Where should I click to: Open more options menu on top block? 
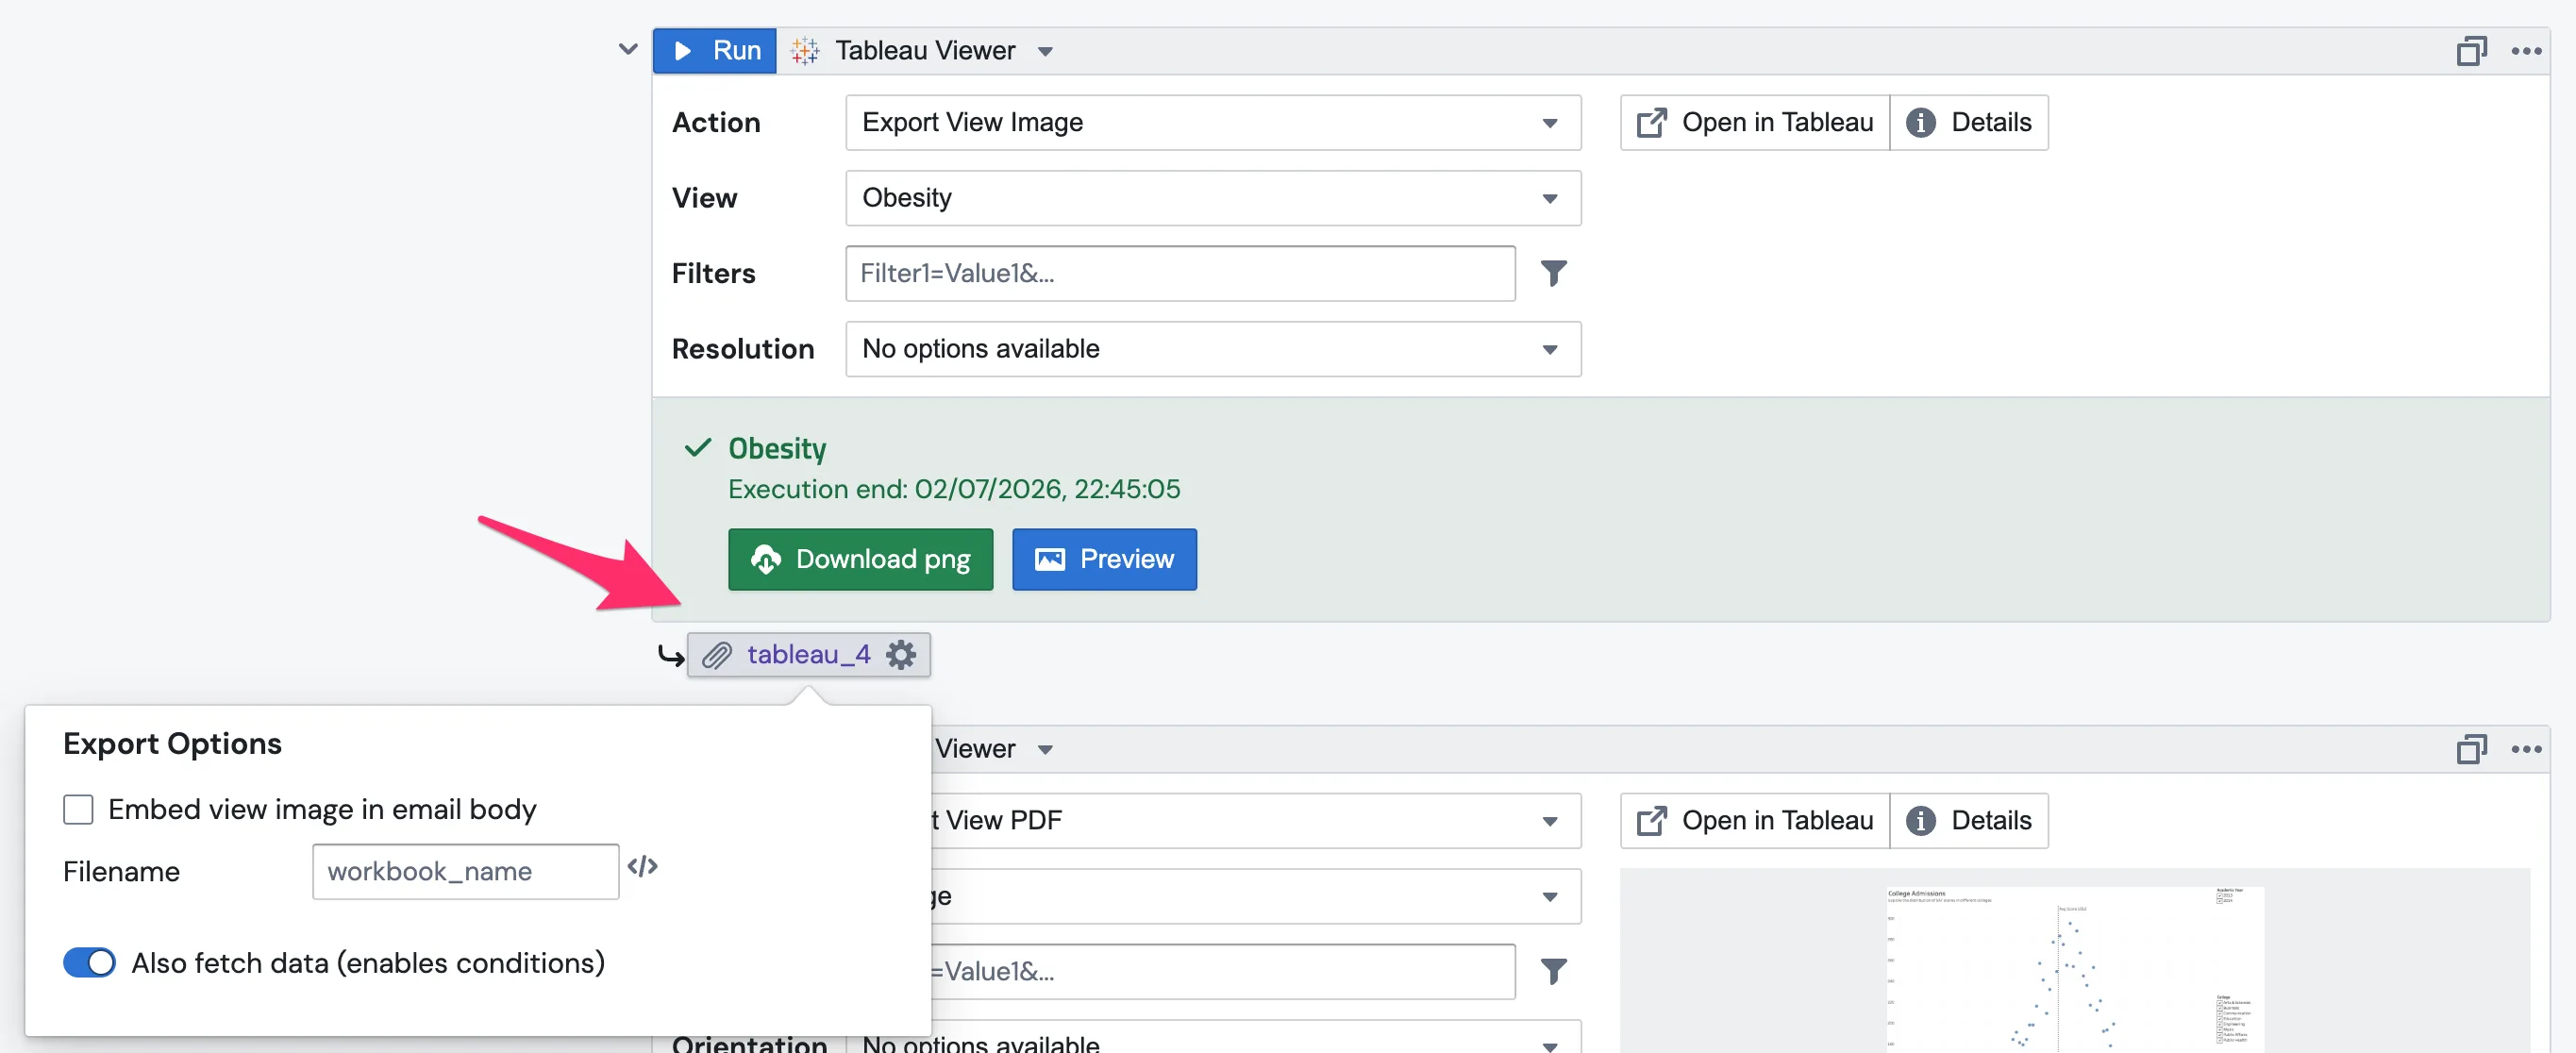coord(2526,50)
